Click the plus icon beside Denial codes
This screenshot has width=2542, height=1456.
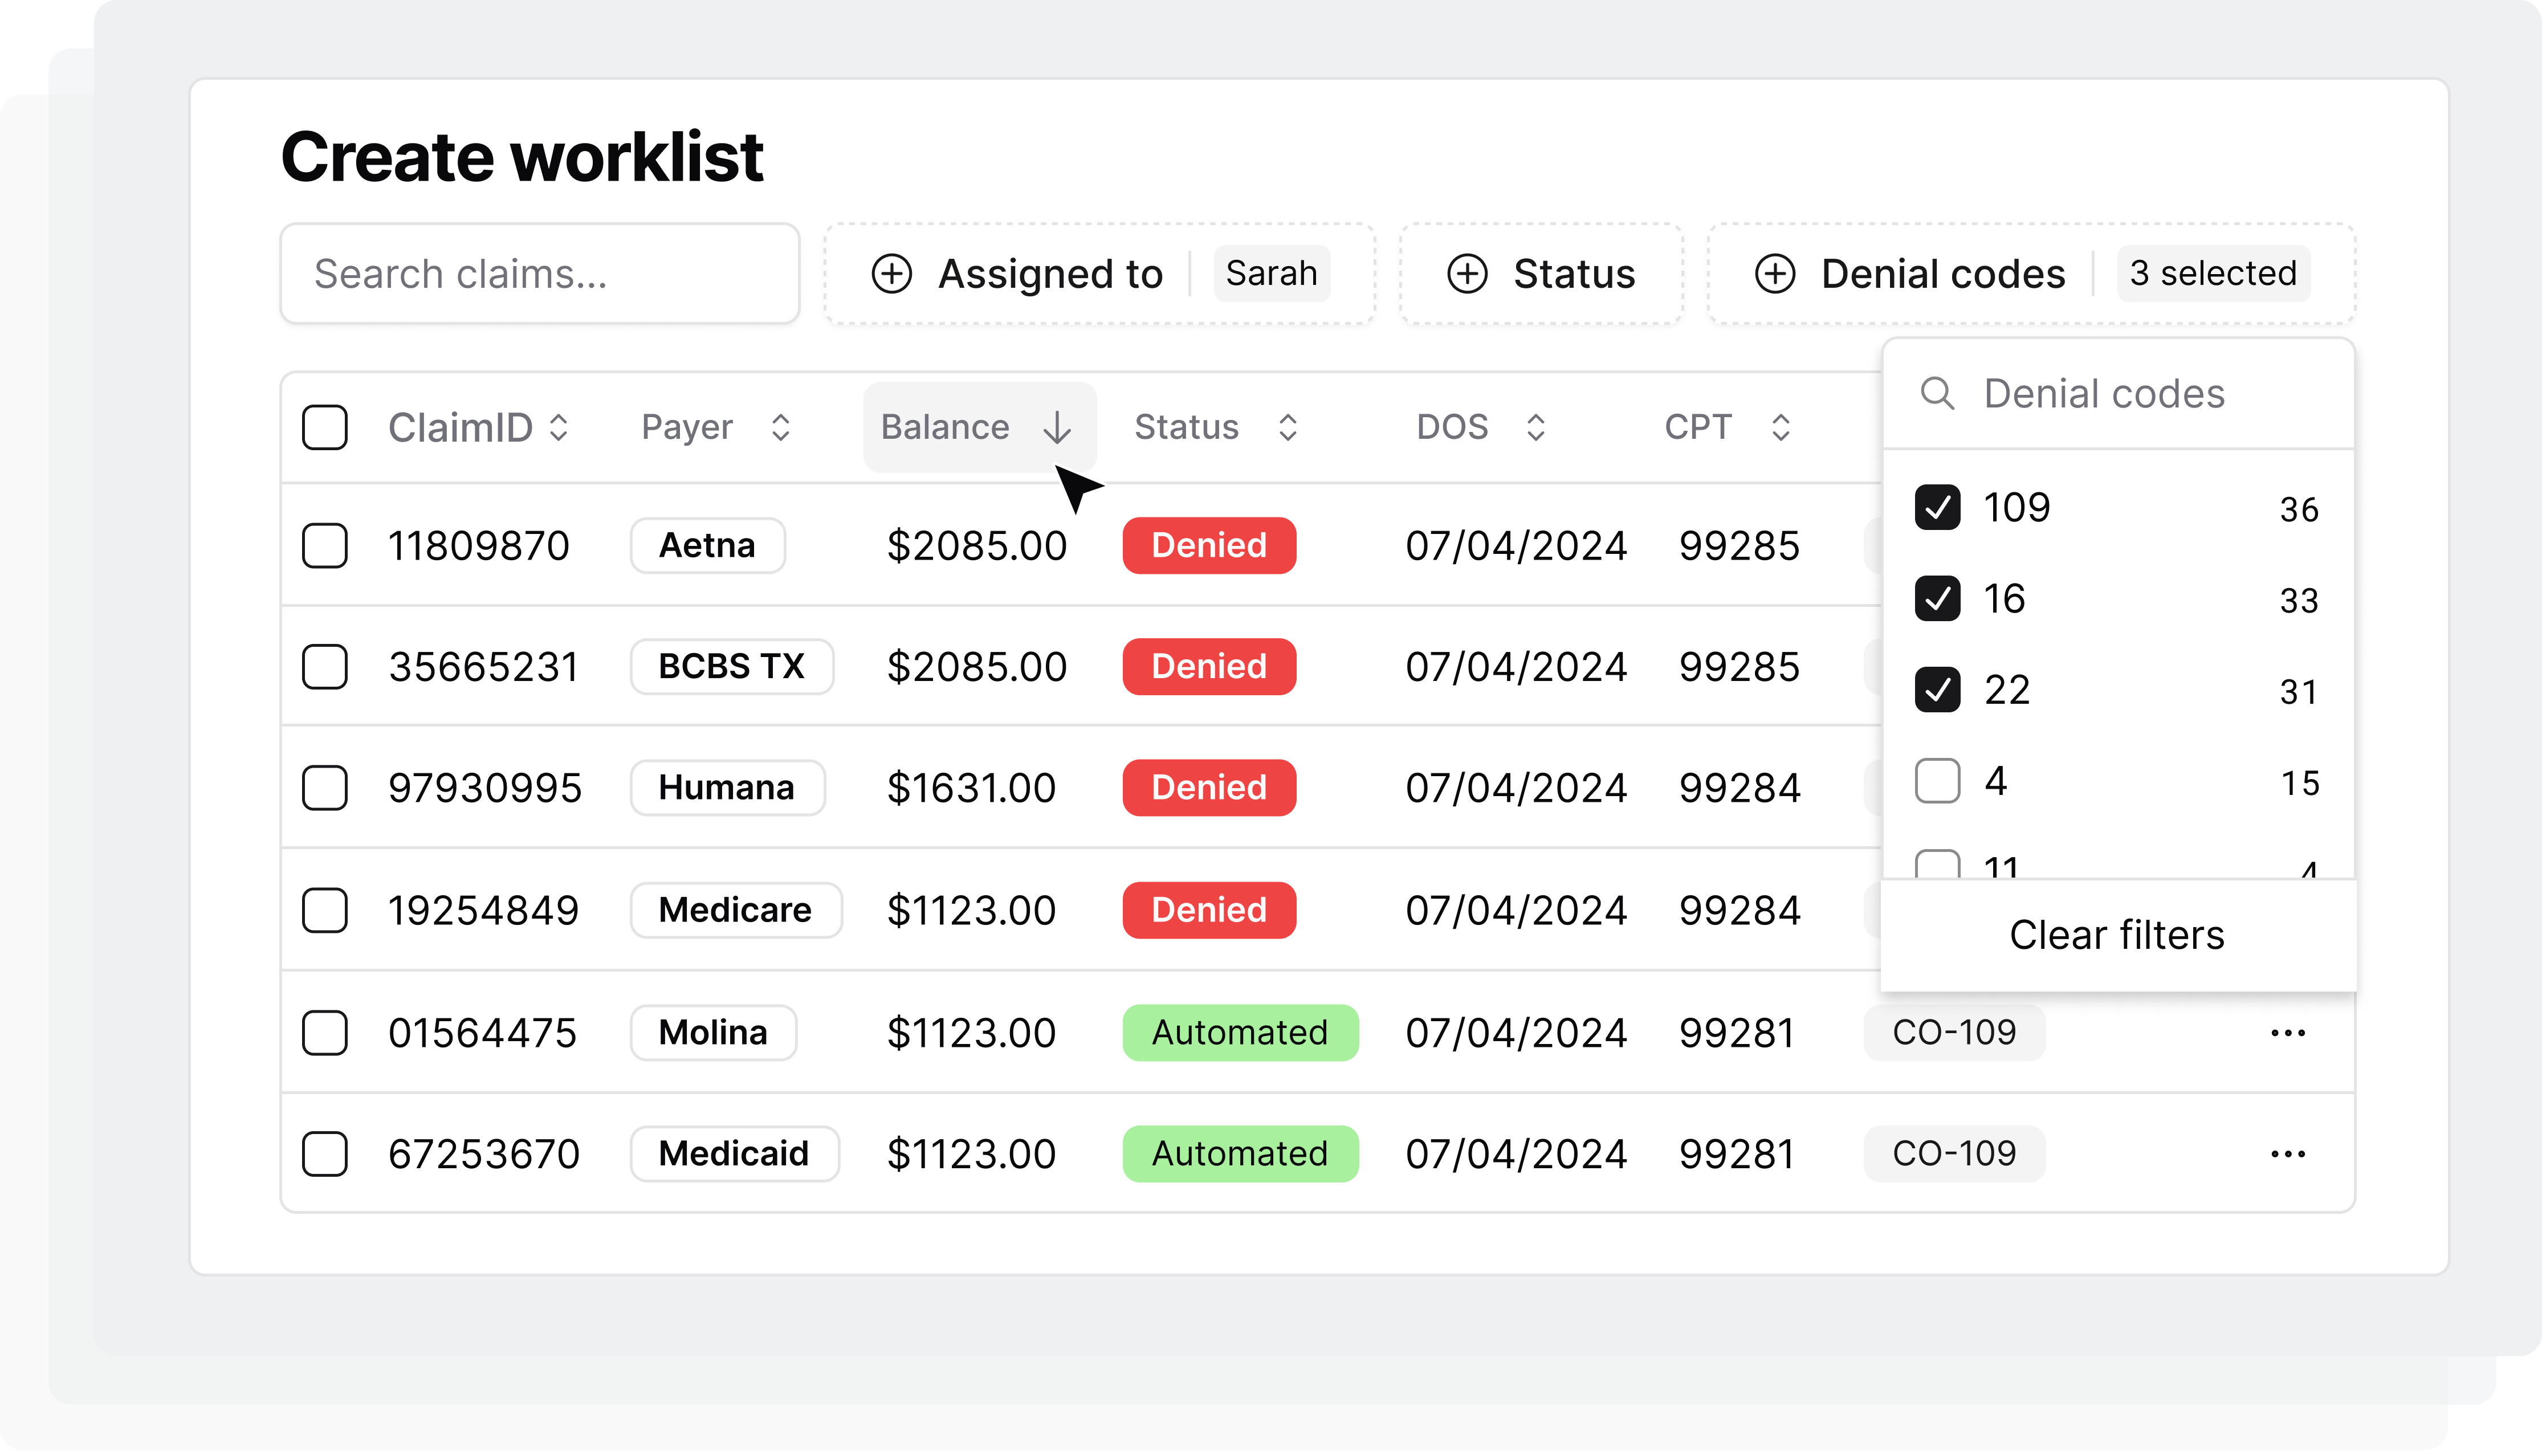click(x=1775, y=273)
